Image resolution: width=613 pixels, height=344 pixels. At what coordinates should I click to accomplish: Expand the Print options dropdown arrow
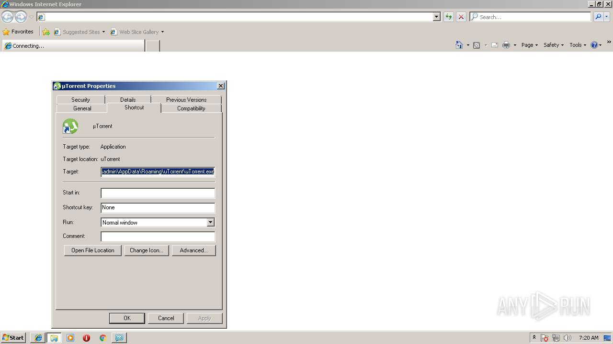(515, 45)
